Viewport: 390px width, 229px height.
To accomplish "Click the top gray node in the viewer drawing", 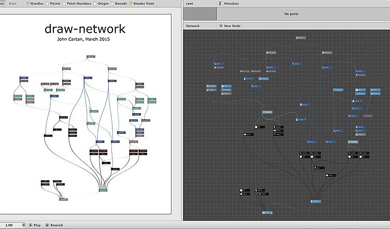I will click(91, 57).
